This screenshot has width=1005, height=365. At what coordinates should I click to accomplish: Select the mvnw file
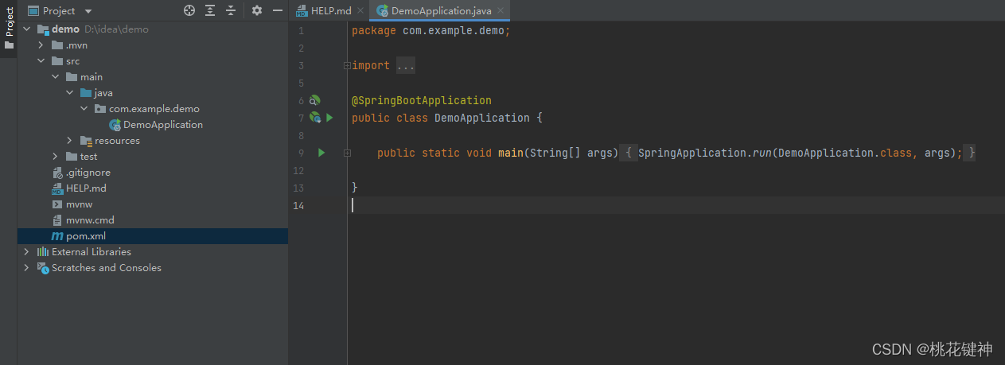(x=80, y=204)
